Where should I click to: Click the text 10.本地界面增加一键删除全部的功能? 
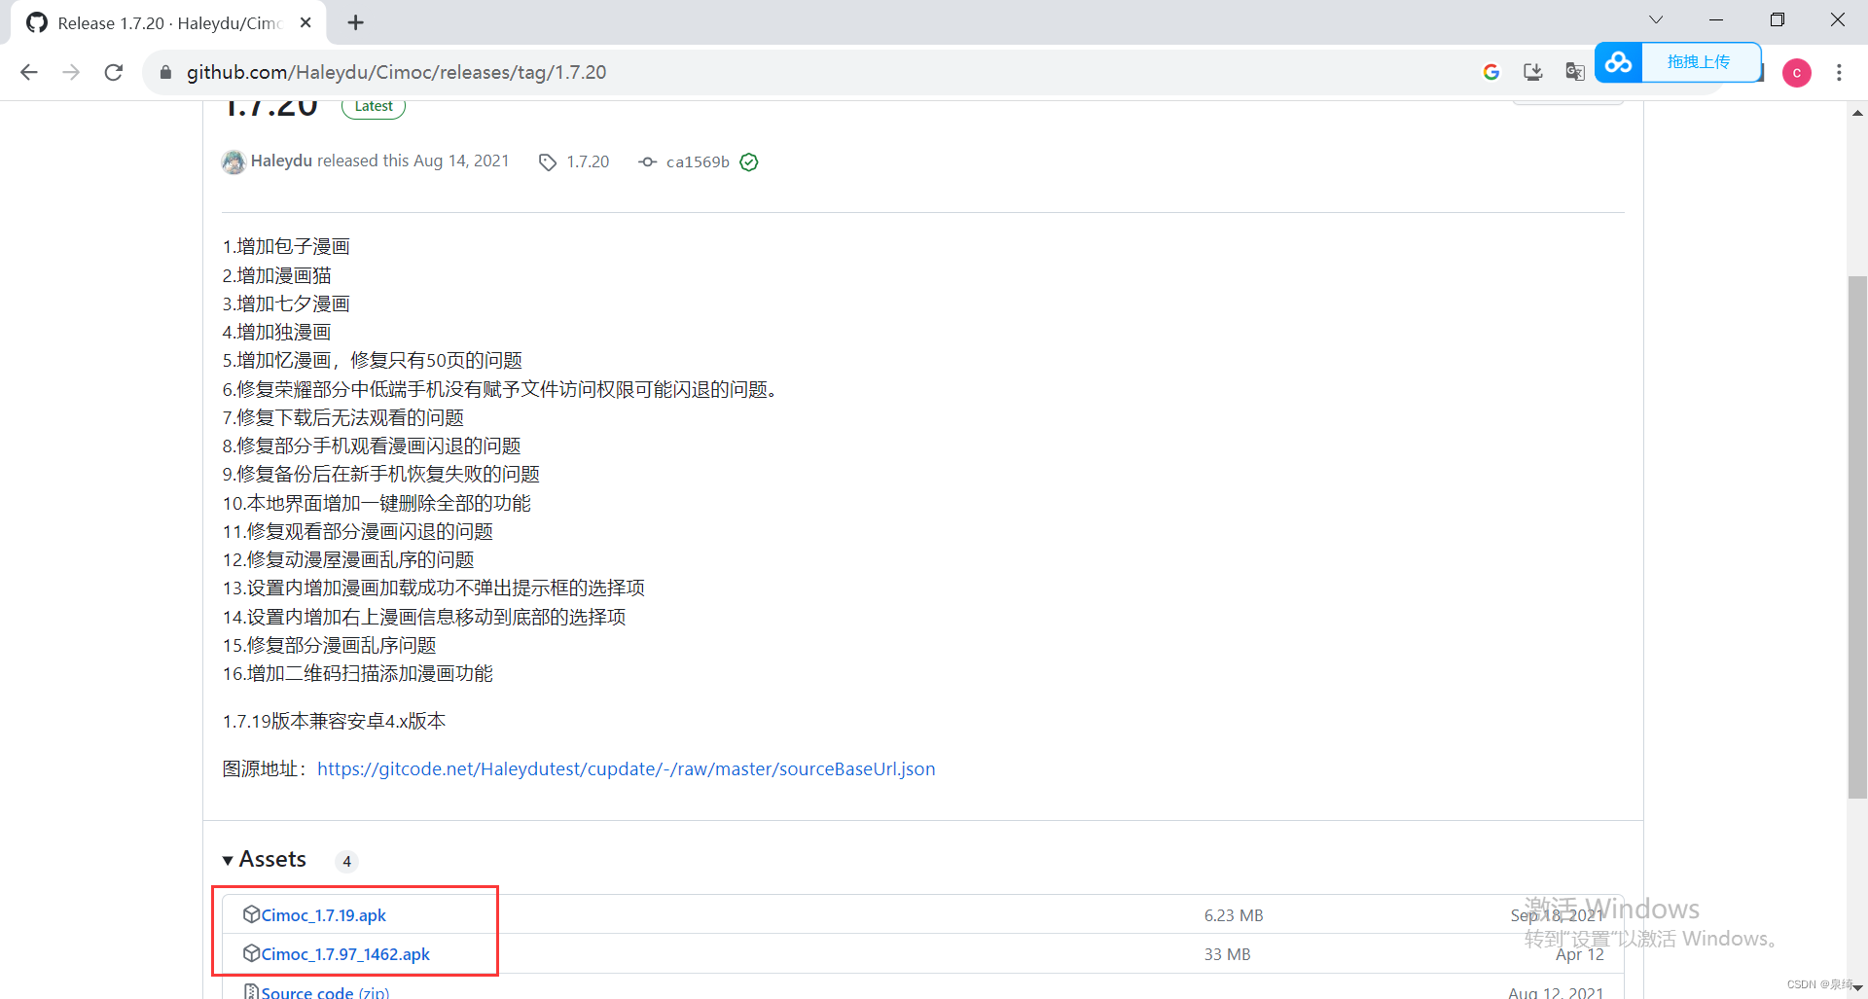(377, 504)
